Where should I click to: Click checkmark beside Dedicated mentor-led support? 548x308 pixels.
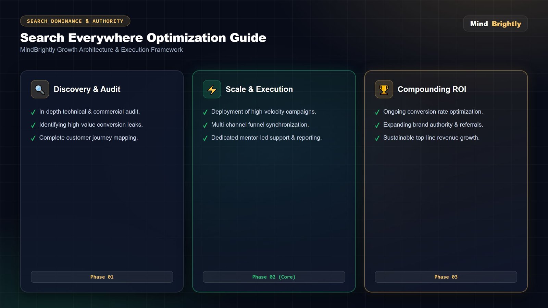[x=205, y=138]
